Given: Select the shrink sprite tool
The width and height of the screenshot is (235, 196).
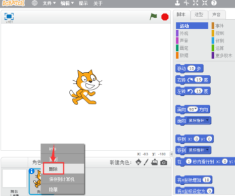Looking at the screenshot, I should pyautogui.click(x=205, y=3).
